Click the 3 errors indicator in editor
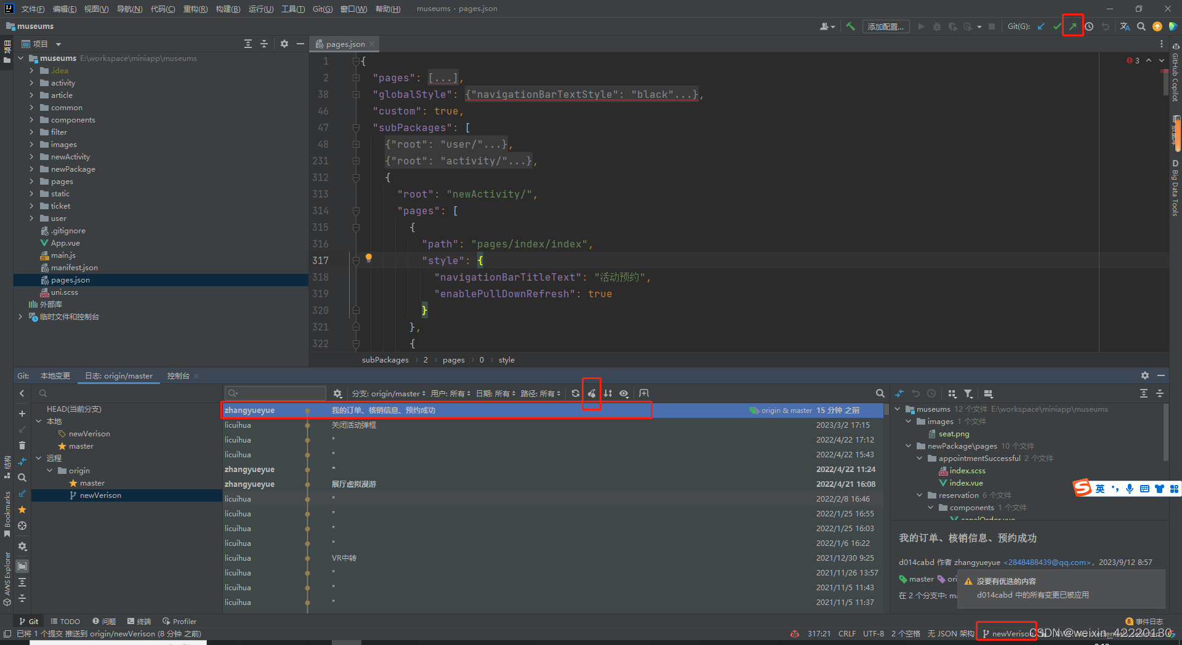The image size is (1182, 645). pyautogui.click(x=1133, y=60)
